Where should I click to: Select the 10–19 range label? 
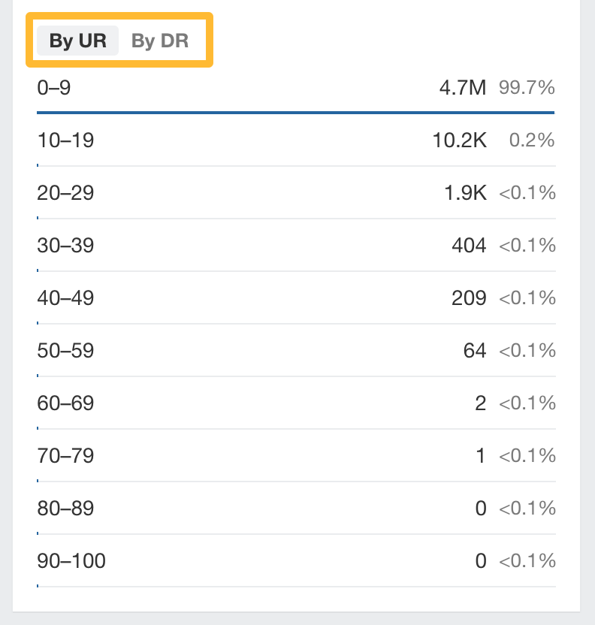click(x=65, y=140)
